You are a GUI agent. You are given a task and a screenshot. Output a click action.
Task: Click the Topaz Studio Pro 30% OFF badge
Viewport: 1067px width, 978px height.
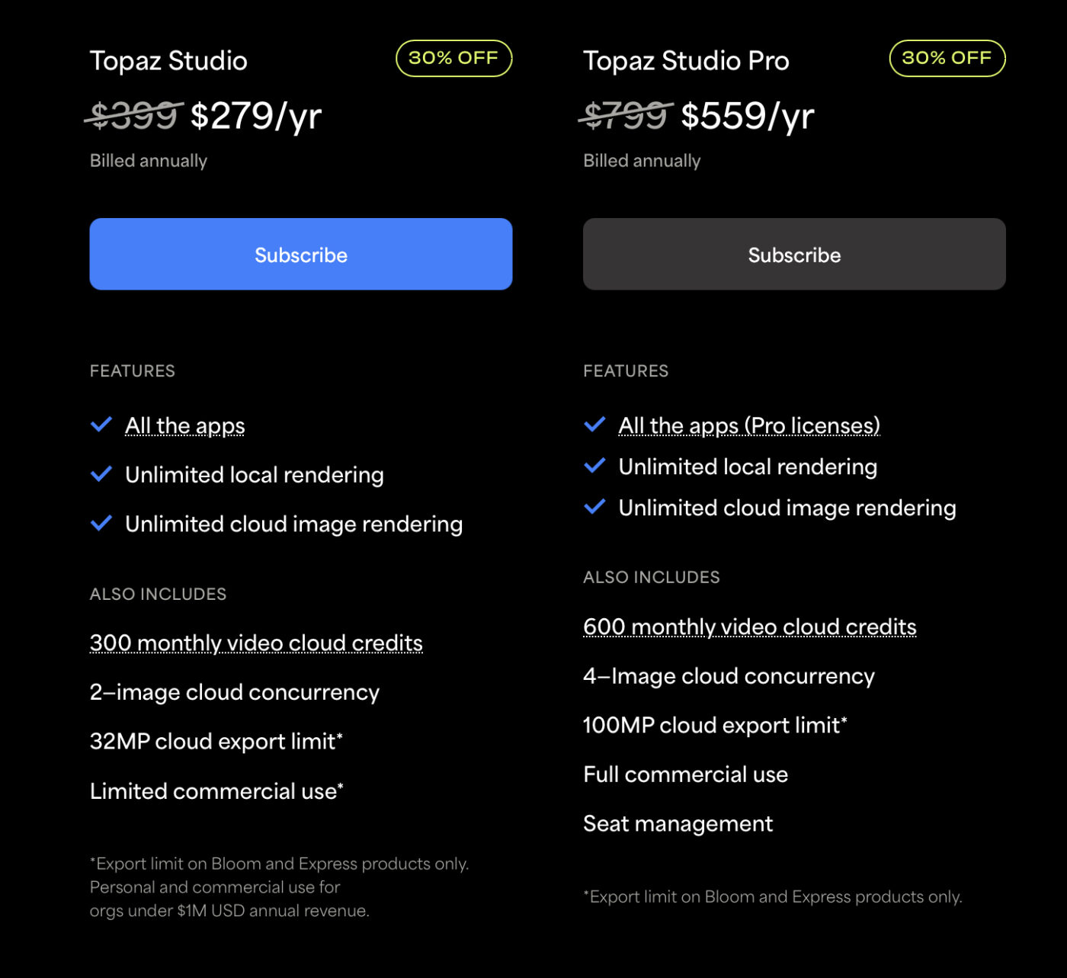947,59
